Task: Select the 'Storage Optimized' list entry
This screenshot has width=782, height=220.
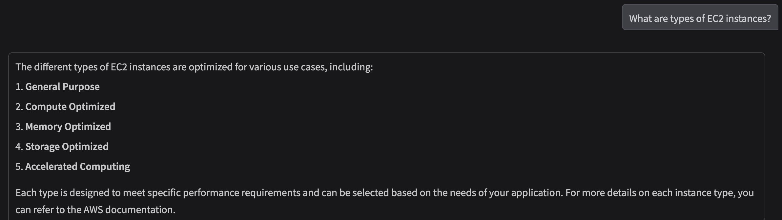Action: coord(67,147)
